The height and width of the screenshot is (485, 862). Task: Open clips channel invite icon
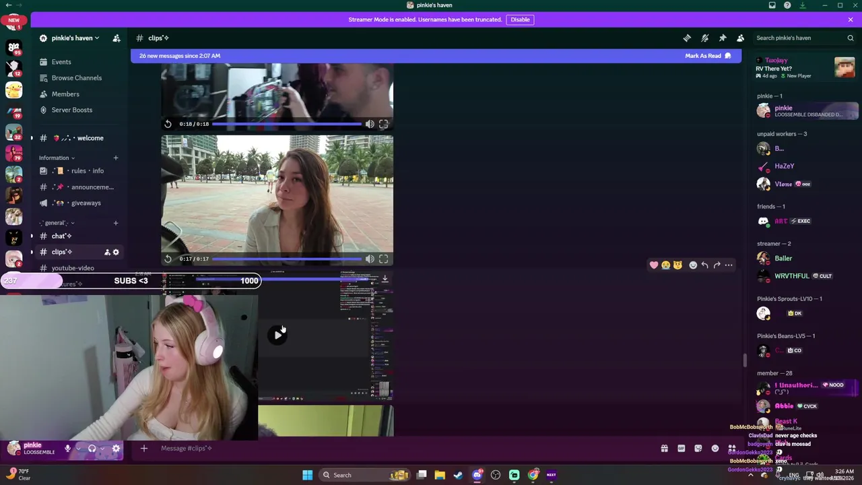click(x=106, y=252)
